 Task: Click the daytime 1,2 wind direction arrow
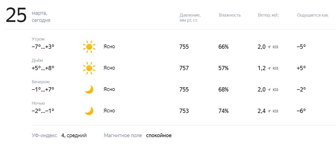point(269,68)
